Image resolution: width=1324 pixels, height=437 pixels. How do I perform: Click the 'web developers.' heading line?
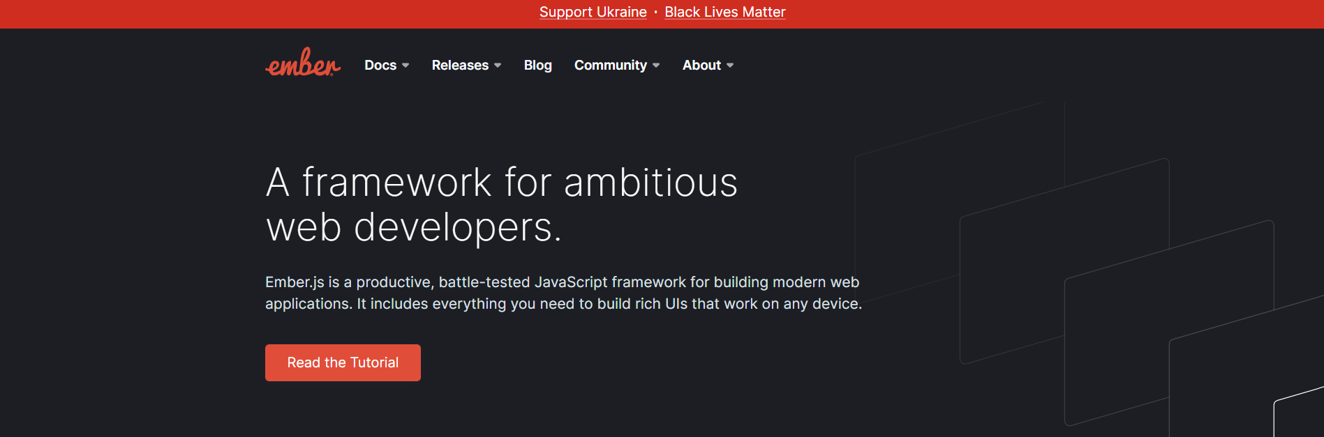tap(414, 227)
